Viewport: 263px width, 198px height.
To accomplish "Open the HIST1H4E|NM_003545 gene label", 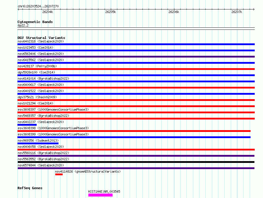I will (x=104, y=192).
